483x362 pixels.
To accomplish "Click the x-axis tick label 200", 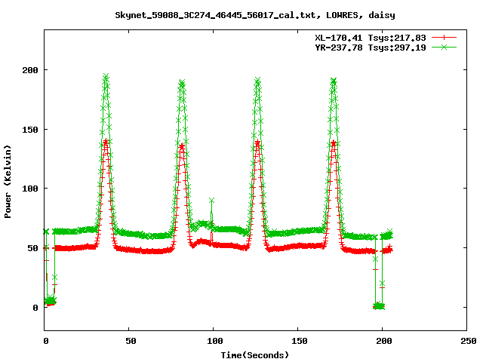I will pyautogui.click(x=384, y=341).
